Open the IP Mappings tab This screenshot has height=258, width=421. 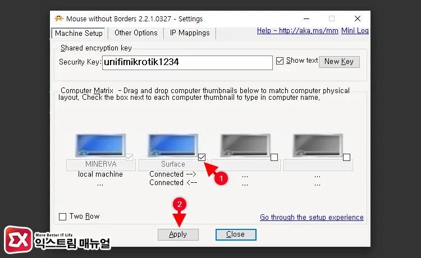(x=190, y=33)
